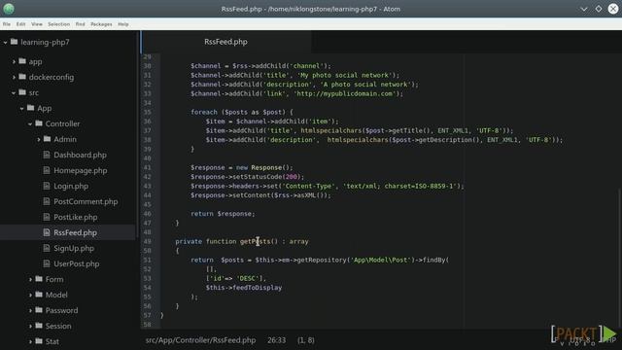Expand the app folder chevron
The width and height of the screenshot is (622, 350).
(x=14, y=61)
